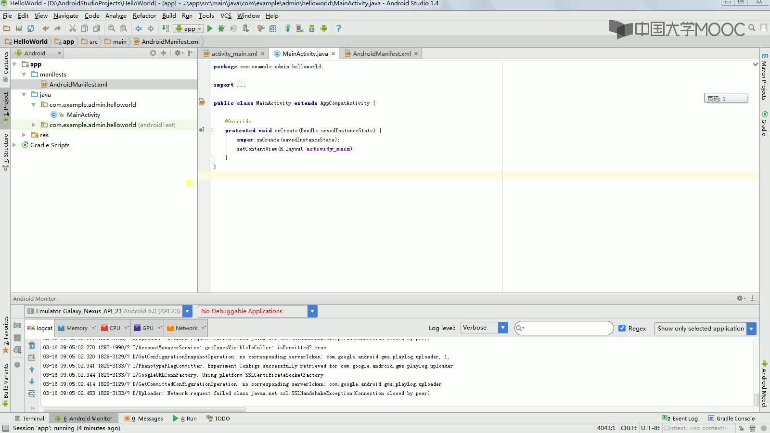Screen dimensions: 770x433
Task: Collapse the manifests folder in tree
Action: pos(24,75)
